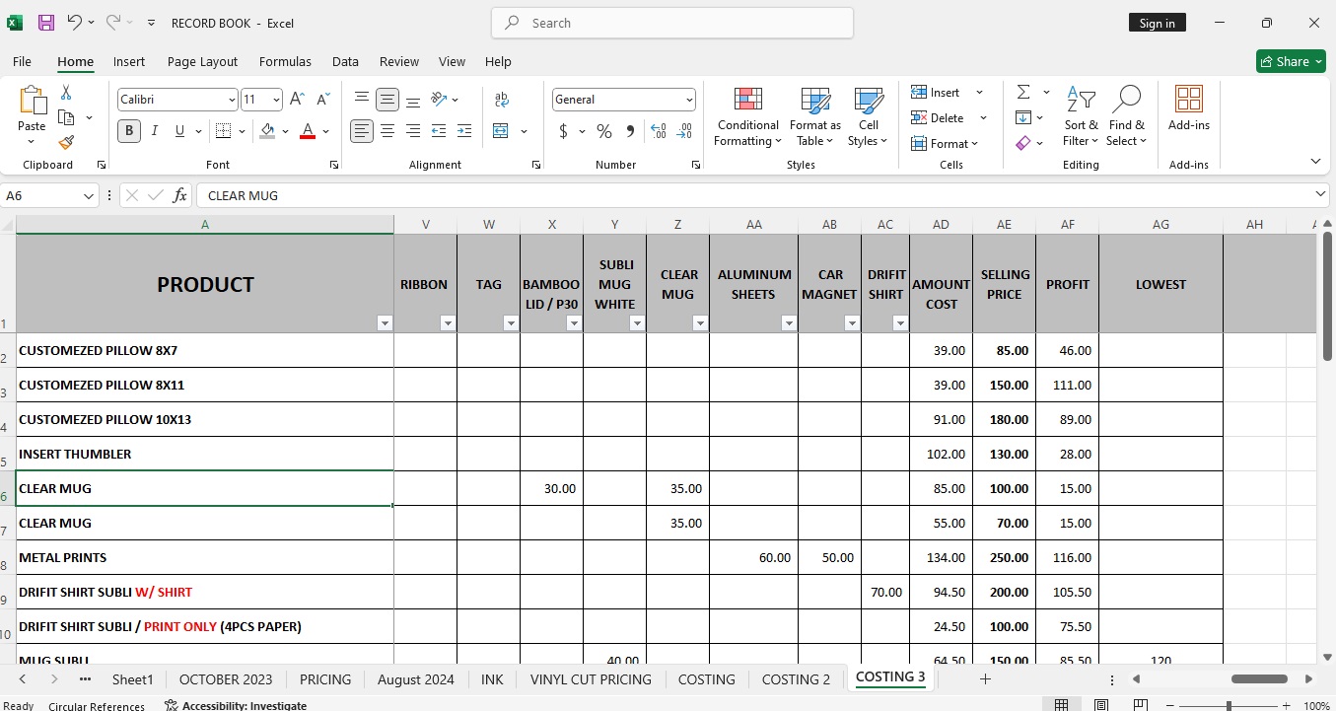Click the Search box in title bar
The height and width of the screenshot is (711, 1336).
[x=672, y=23]
